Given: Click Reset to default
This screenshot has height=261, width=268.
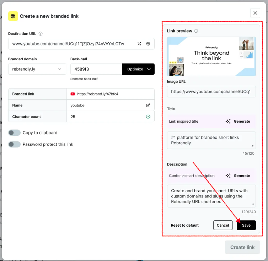Looking at the screenshot, I should coord(184,225).
